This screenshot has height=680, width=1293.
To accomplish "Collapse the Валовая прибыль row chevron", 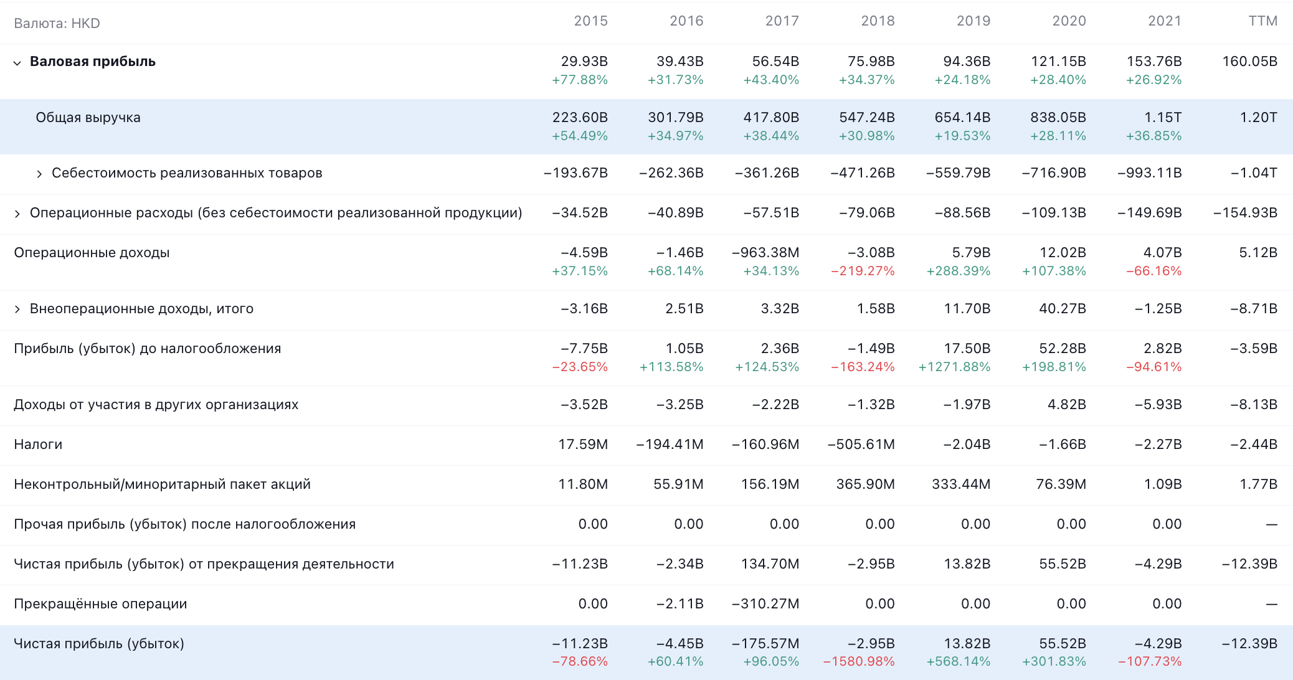I will pos(17,62).
